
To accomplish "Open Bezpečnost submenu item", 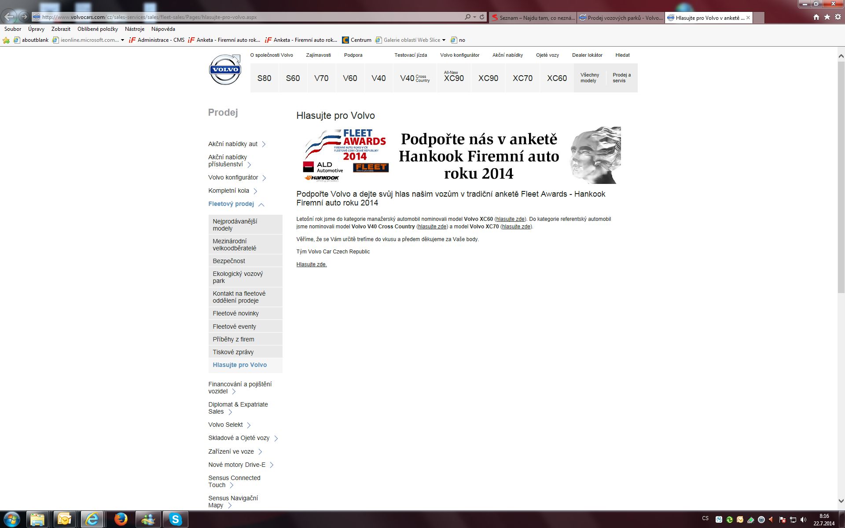I will tap(245, 261).
